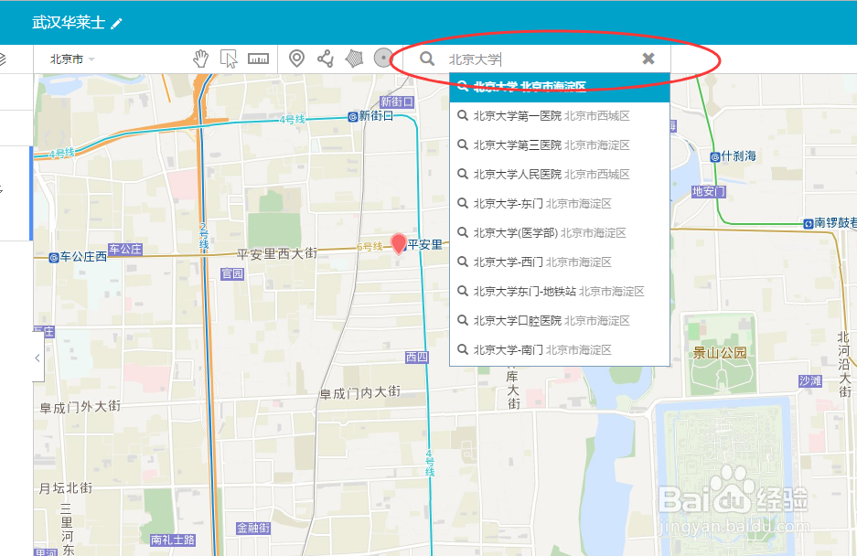Click the 西四 station label
857x556 pixels.
pyautogui.click(x=416, y=357)
